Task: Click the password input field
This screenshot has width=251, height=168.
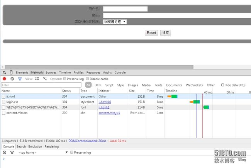Action: click(x=177, y=15)
